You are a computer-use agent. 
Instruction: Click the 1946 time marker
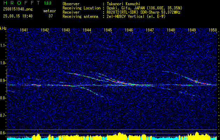pos(129,30)
